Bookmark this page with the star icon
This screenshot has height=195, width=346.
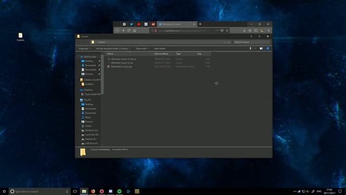(x=227, y=30)
